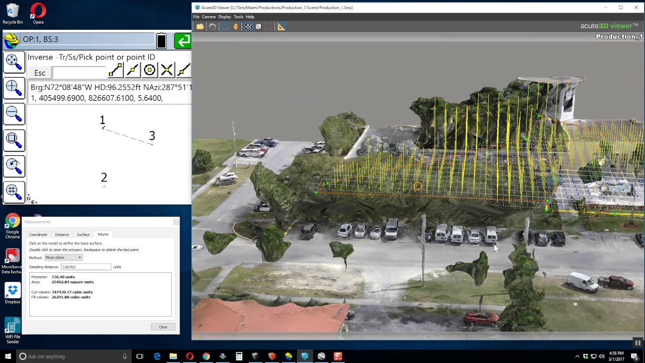Open the Camera menu

click(209, 17)
